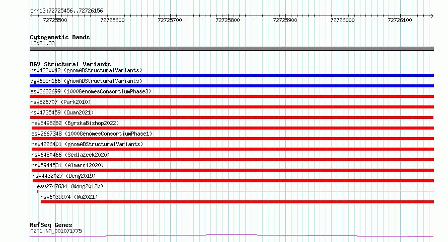Click the red bar for nsv4735459
The width and height of the screenshot is (448, 242).
(232, 117)
